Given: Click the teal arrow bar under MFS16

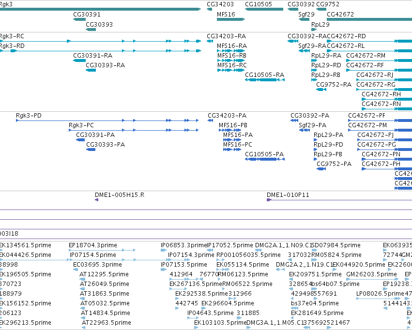Looking at the screenshot, I should pyautogui.click(x=231, y=19).
